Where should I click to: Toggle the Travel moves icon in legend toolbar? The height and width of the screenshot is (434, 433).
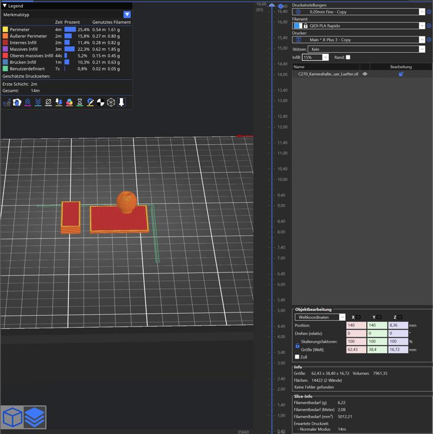pos(7,102)
